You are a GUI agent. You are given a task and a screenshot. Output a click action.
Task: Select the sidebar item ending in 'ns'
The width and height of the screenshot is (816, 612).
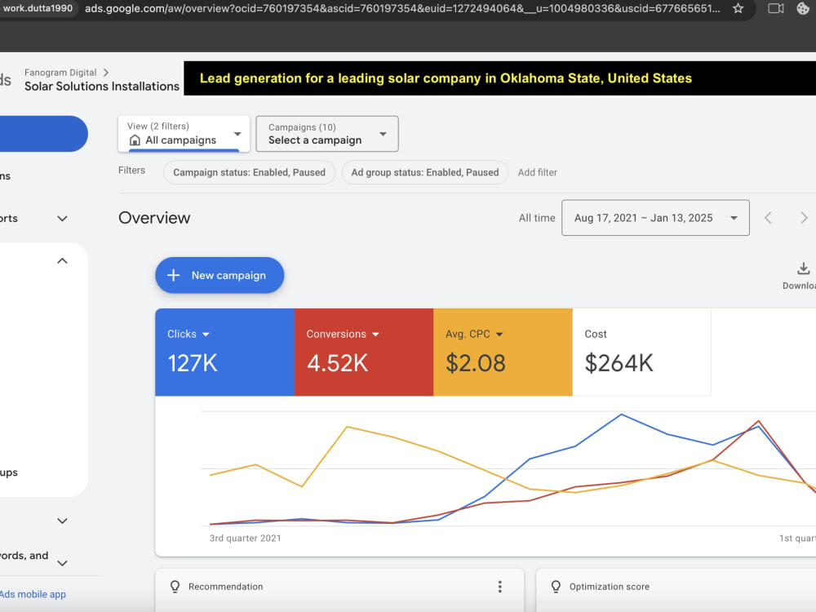coord(5,176)
